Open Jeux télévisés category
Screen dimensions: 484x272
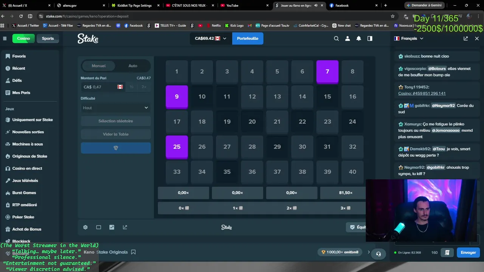click(30, 181)
